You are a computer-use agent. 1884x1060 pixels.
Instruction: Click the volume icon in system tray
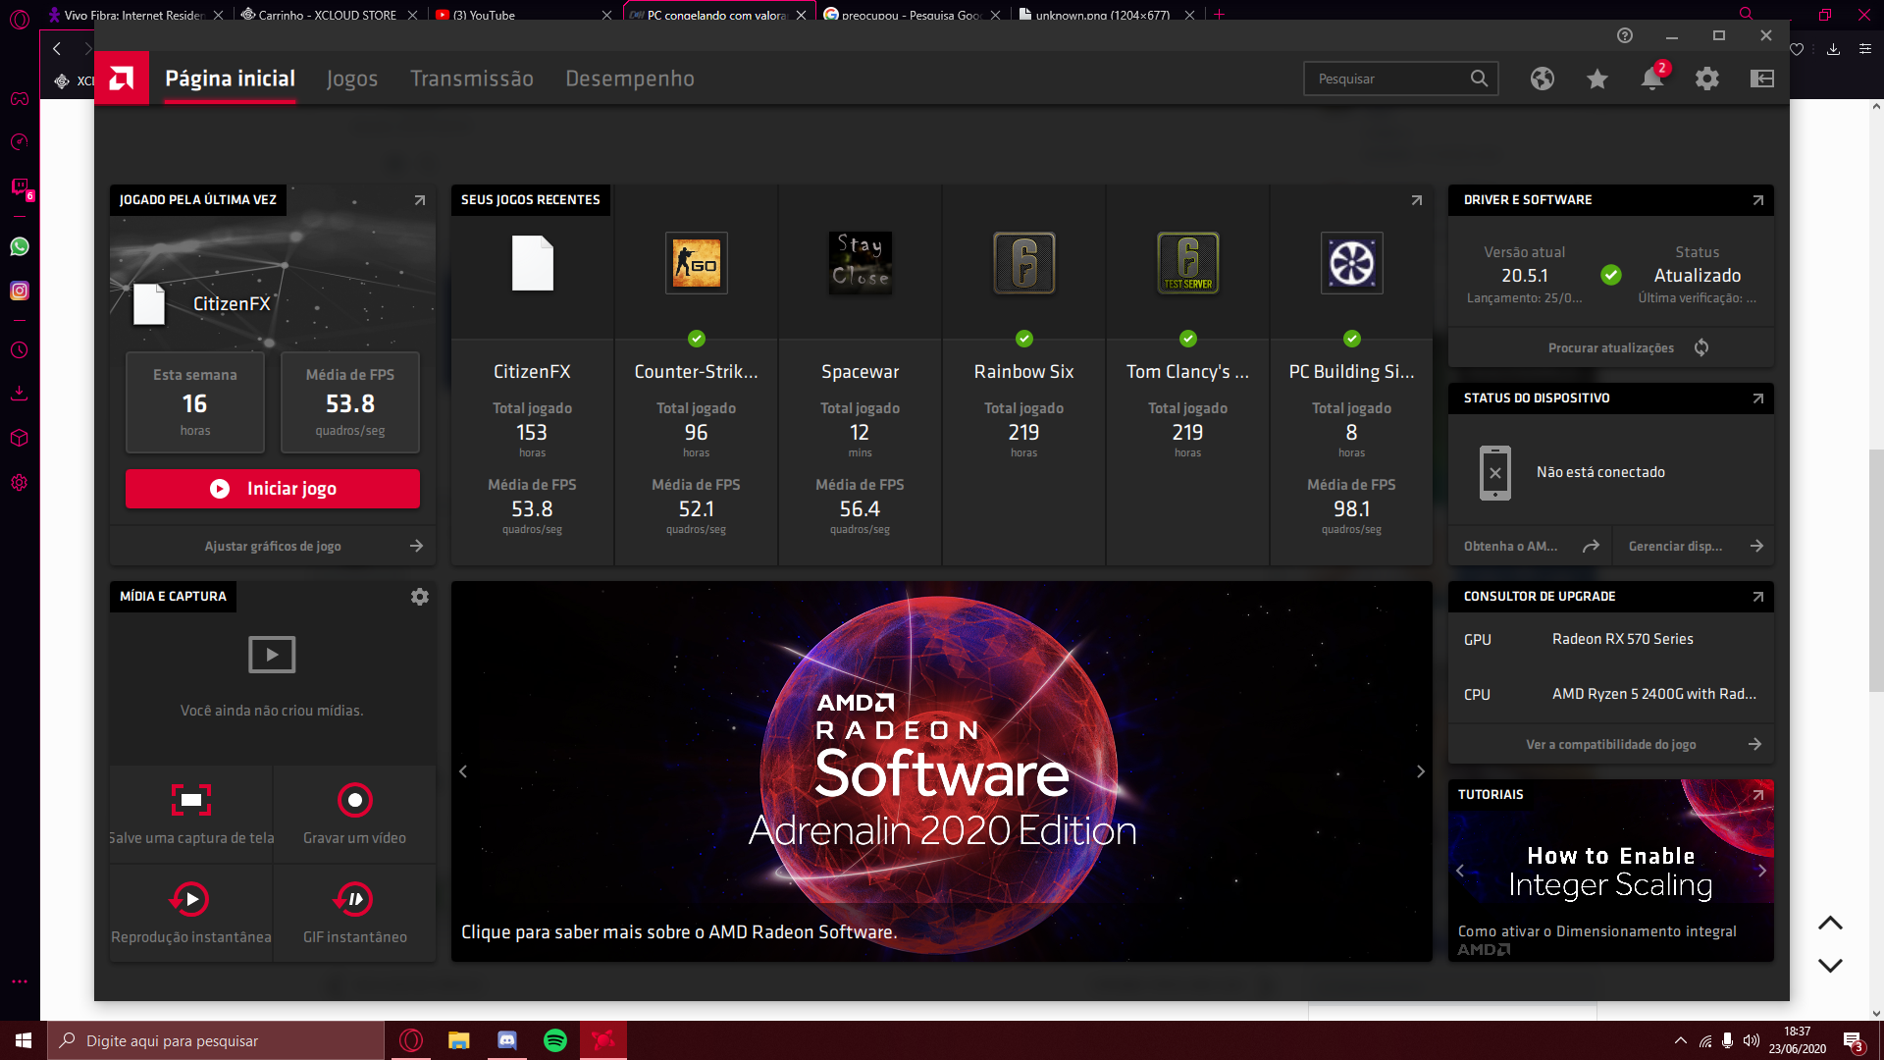tap(1751, 1041)
